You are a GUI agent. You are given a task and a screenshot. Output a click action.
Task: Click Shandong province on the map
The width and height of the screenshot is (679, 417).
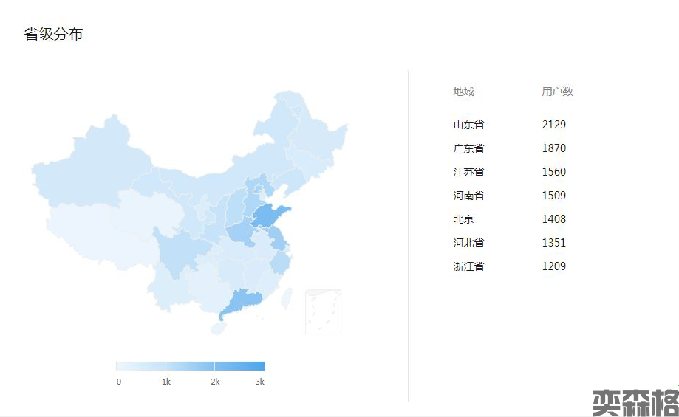point(267,216)
